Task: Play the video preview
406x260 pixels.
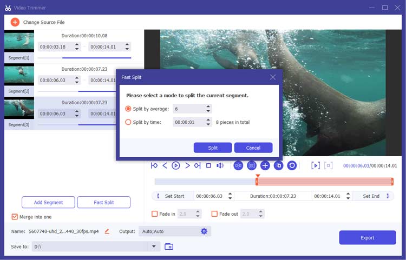Action: [176, 165]
